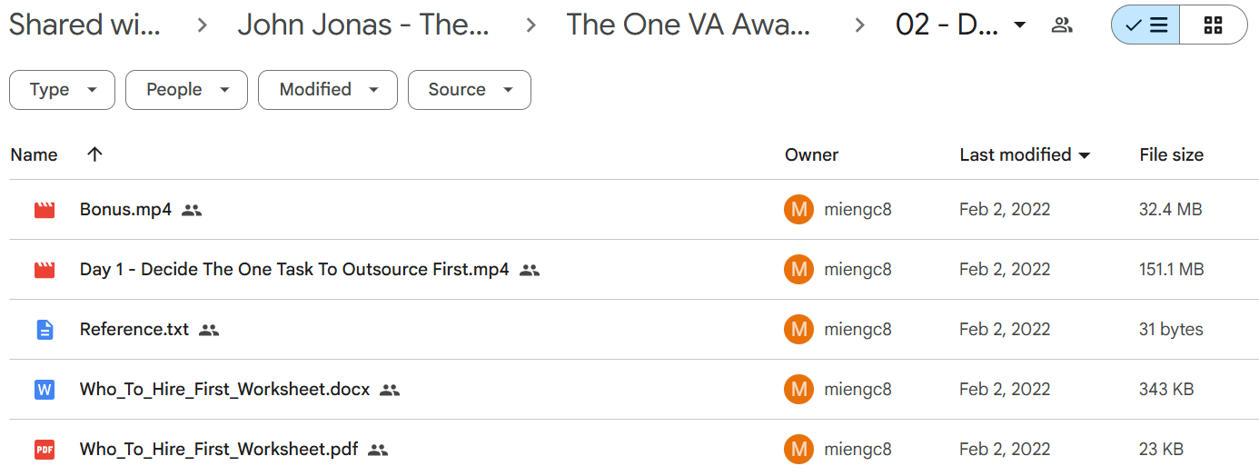Select the Reference.txt document icon
This screenshot has height=476, width=1259.
click(x=45, y=330)
